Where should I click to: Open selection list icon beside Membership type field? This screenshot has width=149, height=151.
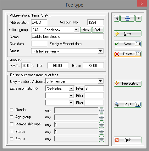(x=102, y=125)
